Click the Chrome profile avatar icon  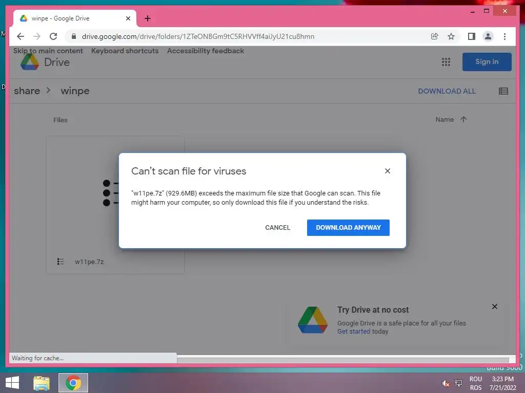click(x=488, y=36)
